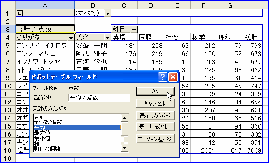Click the 回 page field cell
The image size is (269, 163).
click(45, 13)
